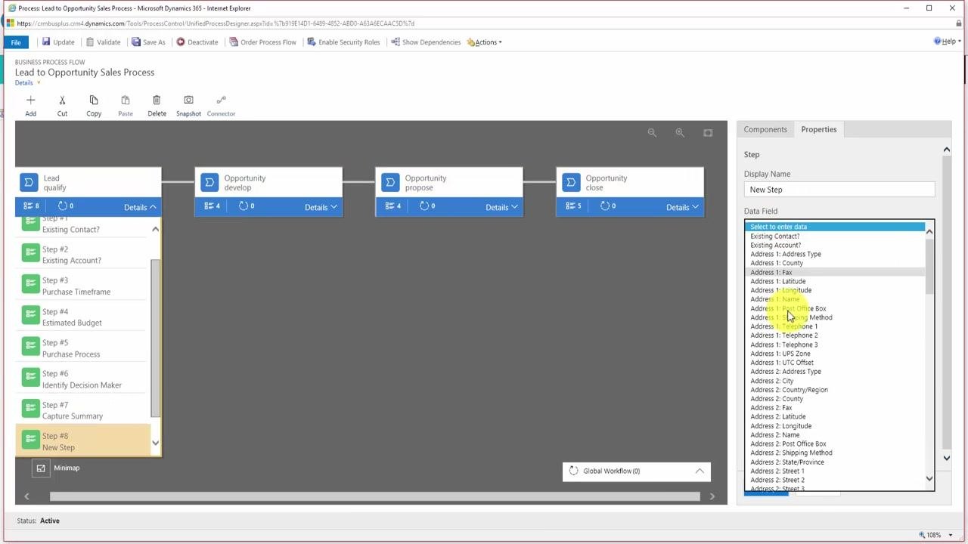This screenshot has width=968, height=544.
Task: Click the Lead qualify stage icon
Action: coord(29,182)
